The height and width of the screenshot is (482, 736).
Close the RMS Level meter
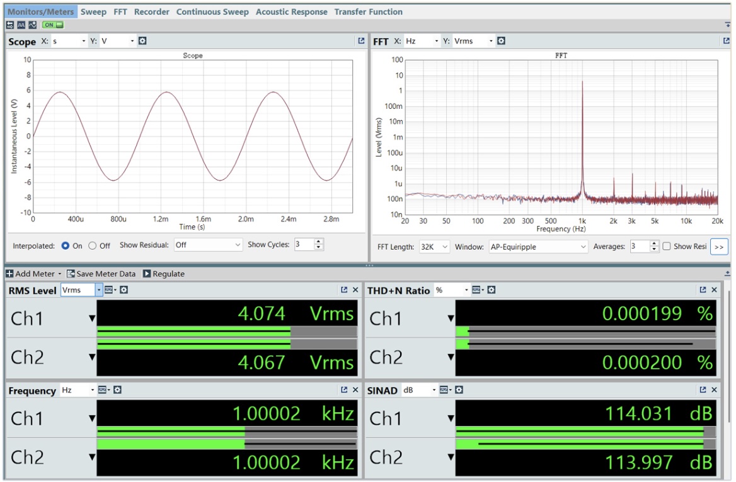click(355, 289)
